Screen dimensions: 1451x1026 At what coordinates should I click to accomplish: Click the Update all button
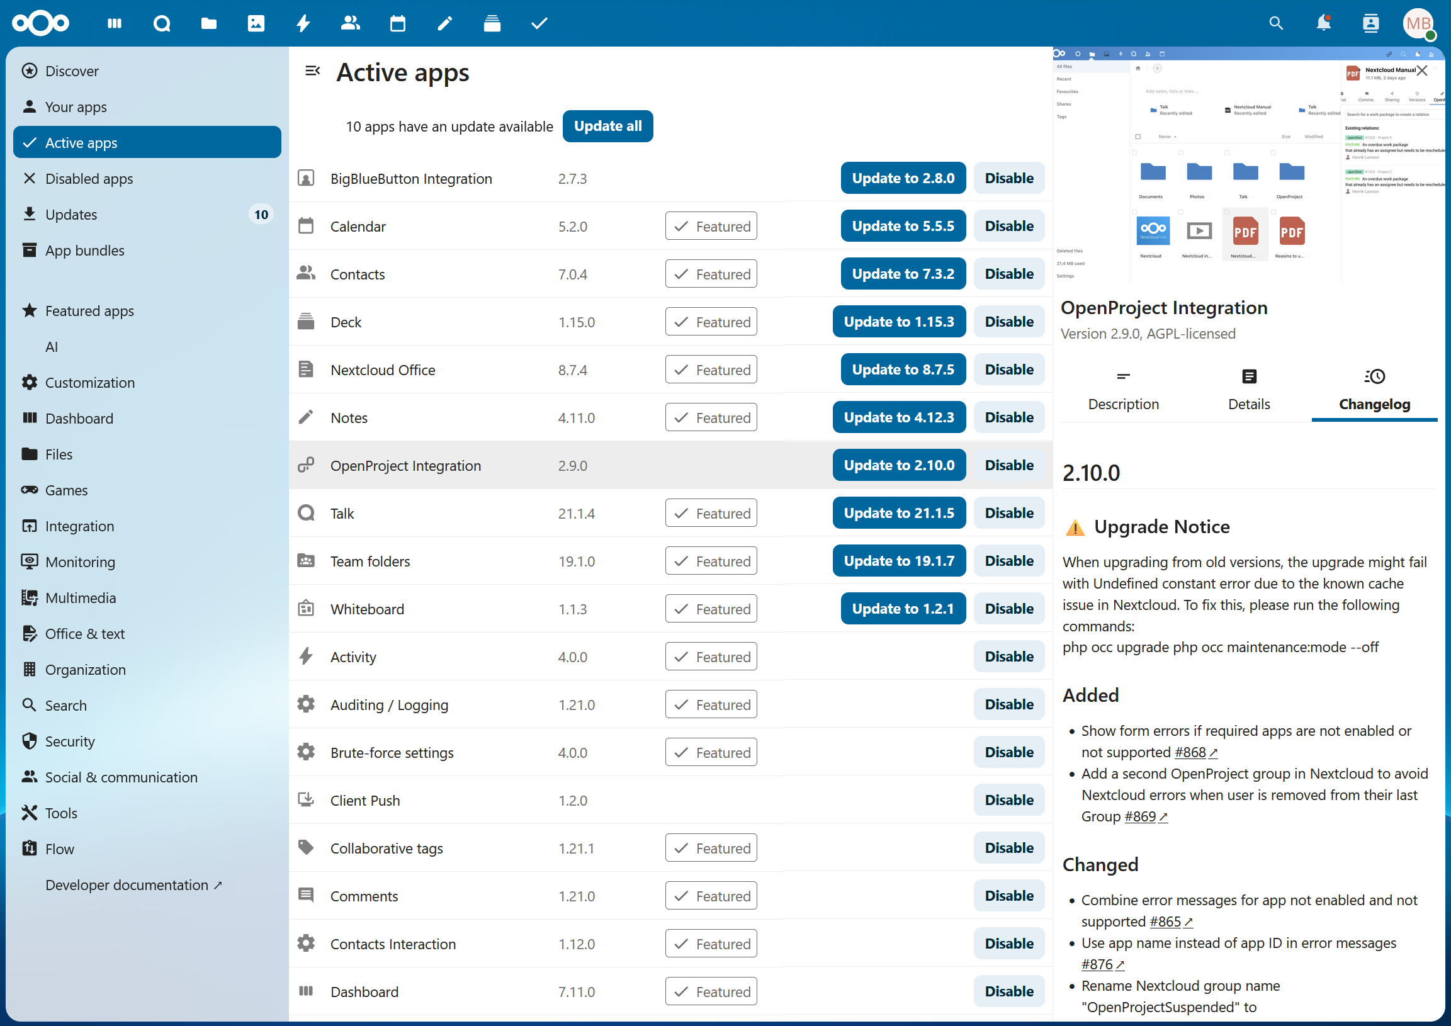tap(607, 126)
